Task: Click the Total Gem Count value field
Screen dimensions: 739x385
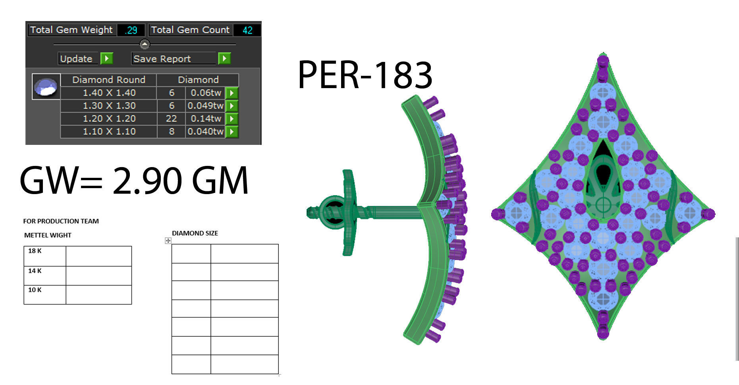Action: [x=247, y=30]
